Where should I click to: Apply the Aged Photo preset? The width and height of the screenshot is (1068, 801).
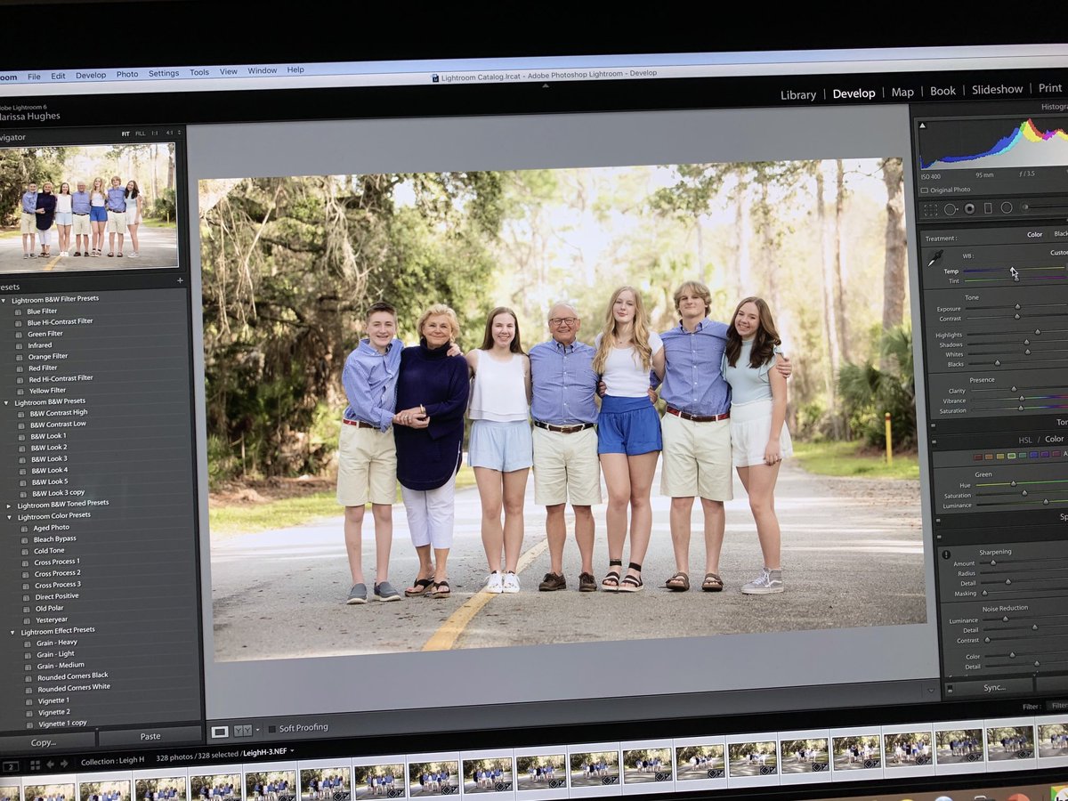52,527
